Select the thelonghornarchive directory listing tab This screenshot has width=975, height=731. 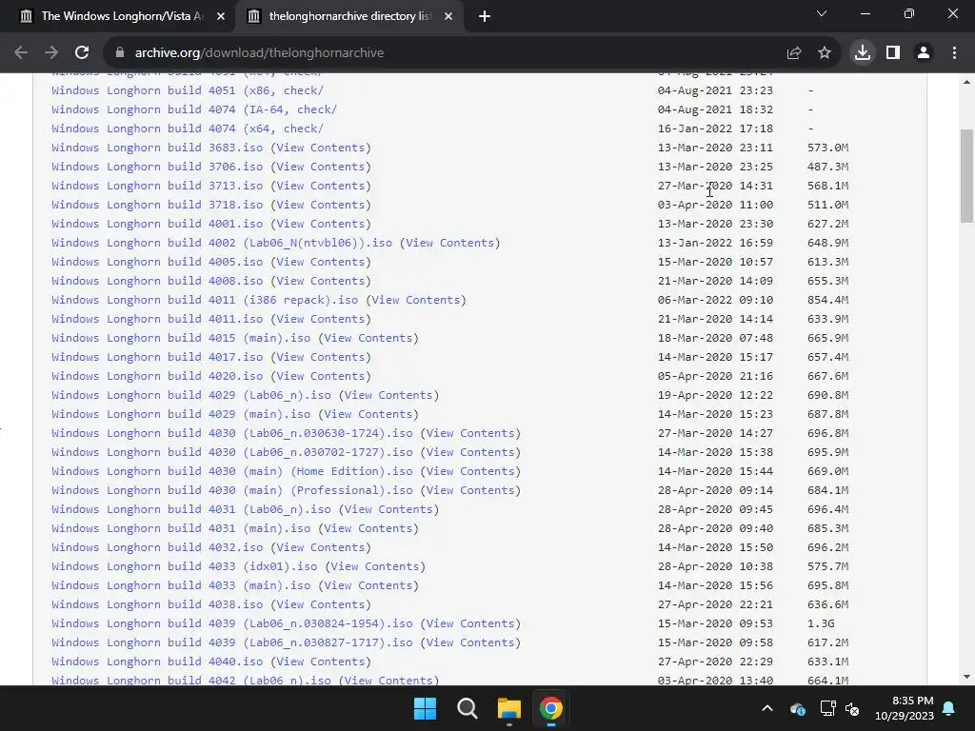click(x=348, y=16)
